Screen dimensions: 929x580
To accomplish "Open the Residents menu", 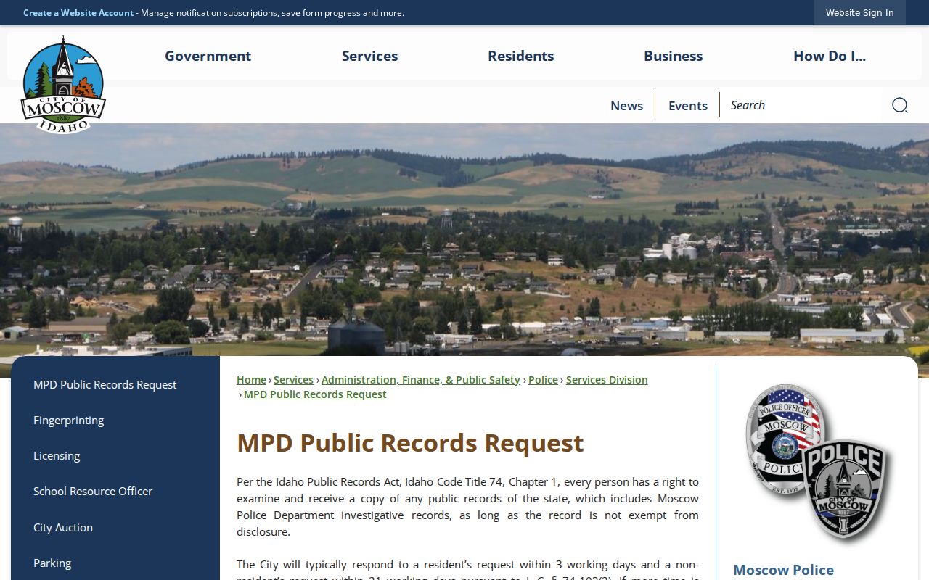I will click(520, 56).
